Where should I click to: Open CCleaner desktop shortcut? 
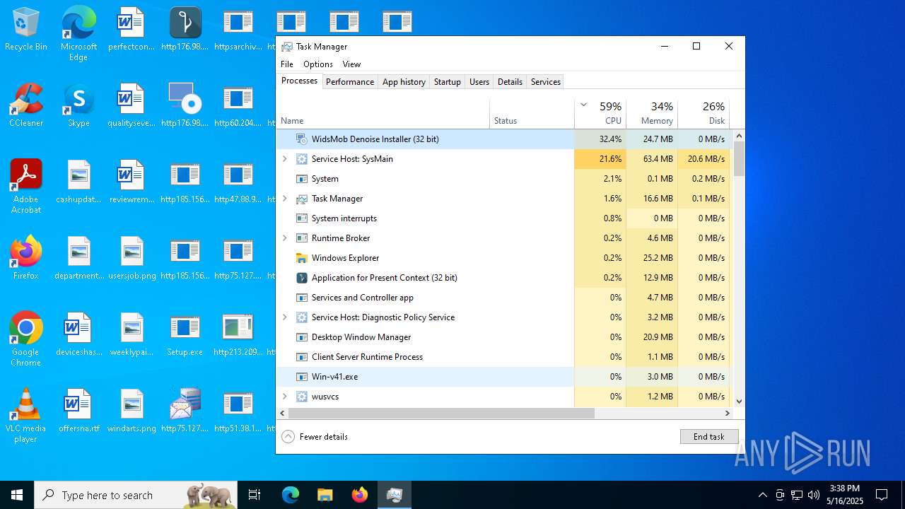(26, 105)
